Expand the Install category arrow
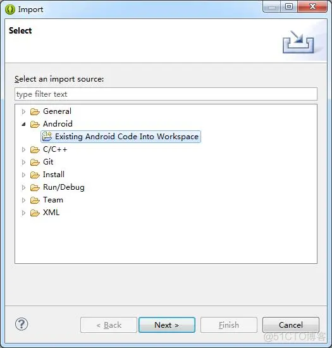This screenshot has width=332, height=348. [23, 175]
